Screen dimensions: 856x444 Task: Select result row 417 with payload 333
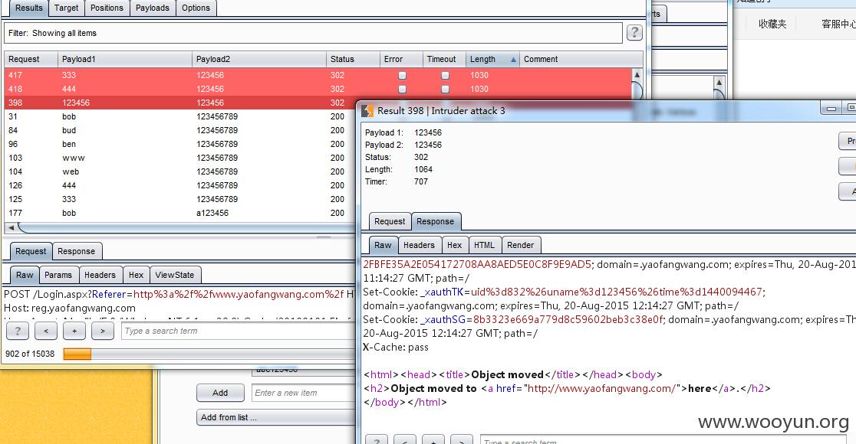click(x=318, y=75)
